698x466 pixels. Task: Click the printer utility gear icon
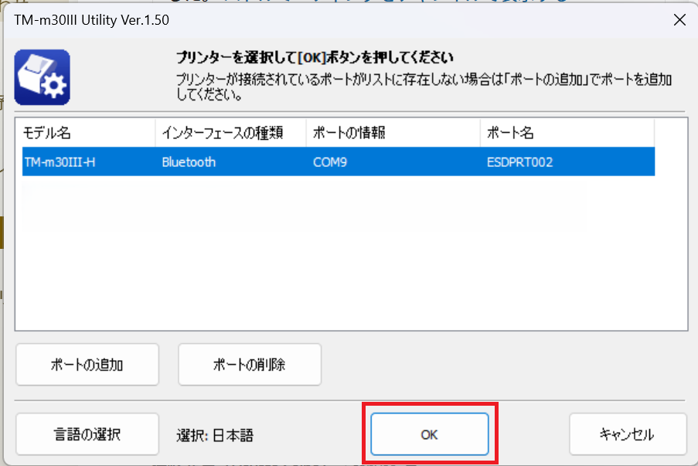[43, 77]
